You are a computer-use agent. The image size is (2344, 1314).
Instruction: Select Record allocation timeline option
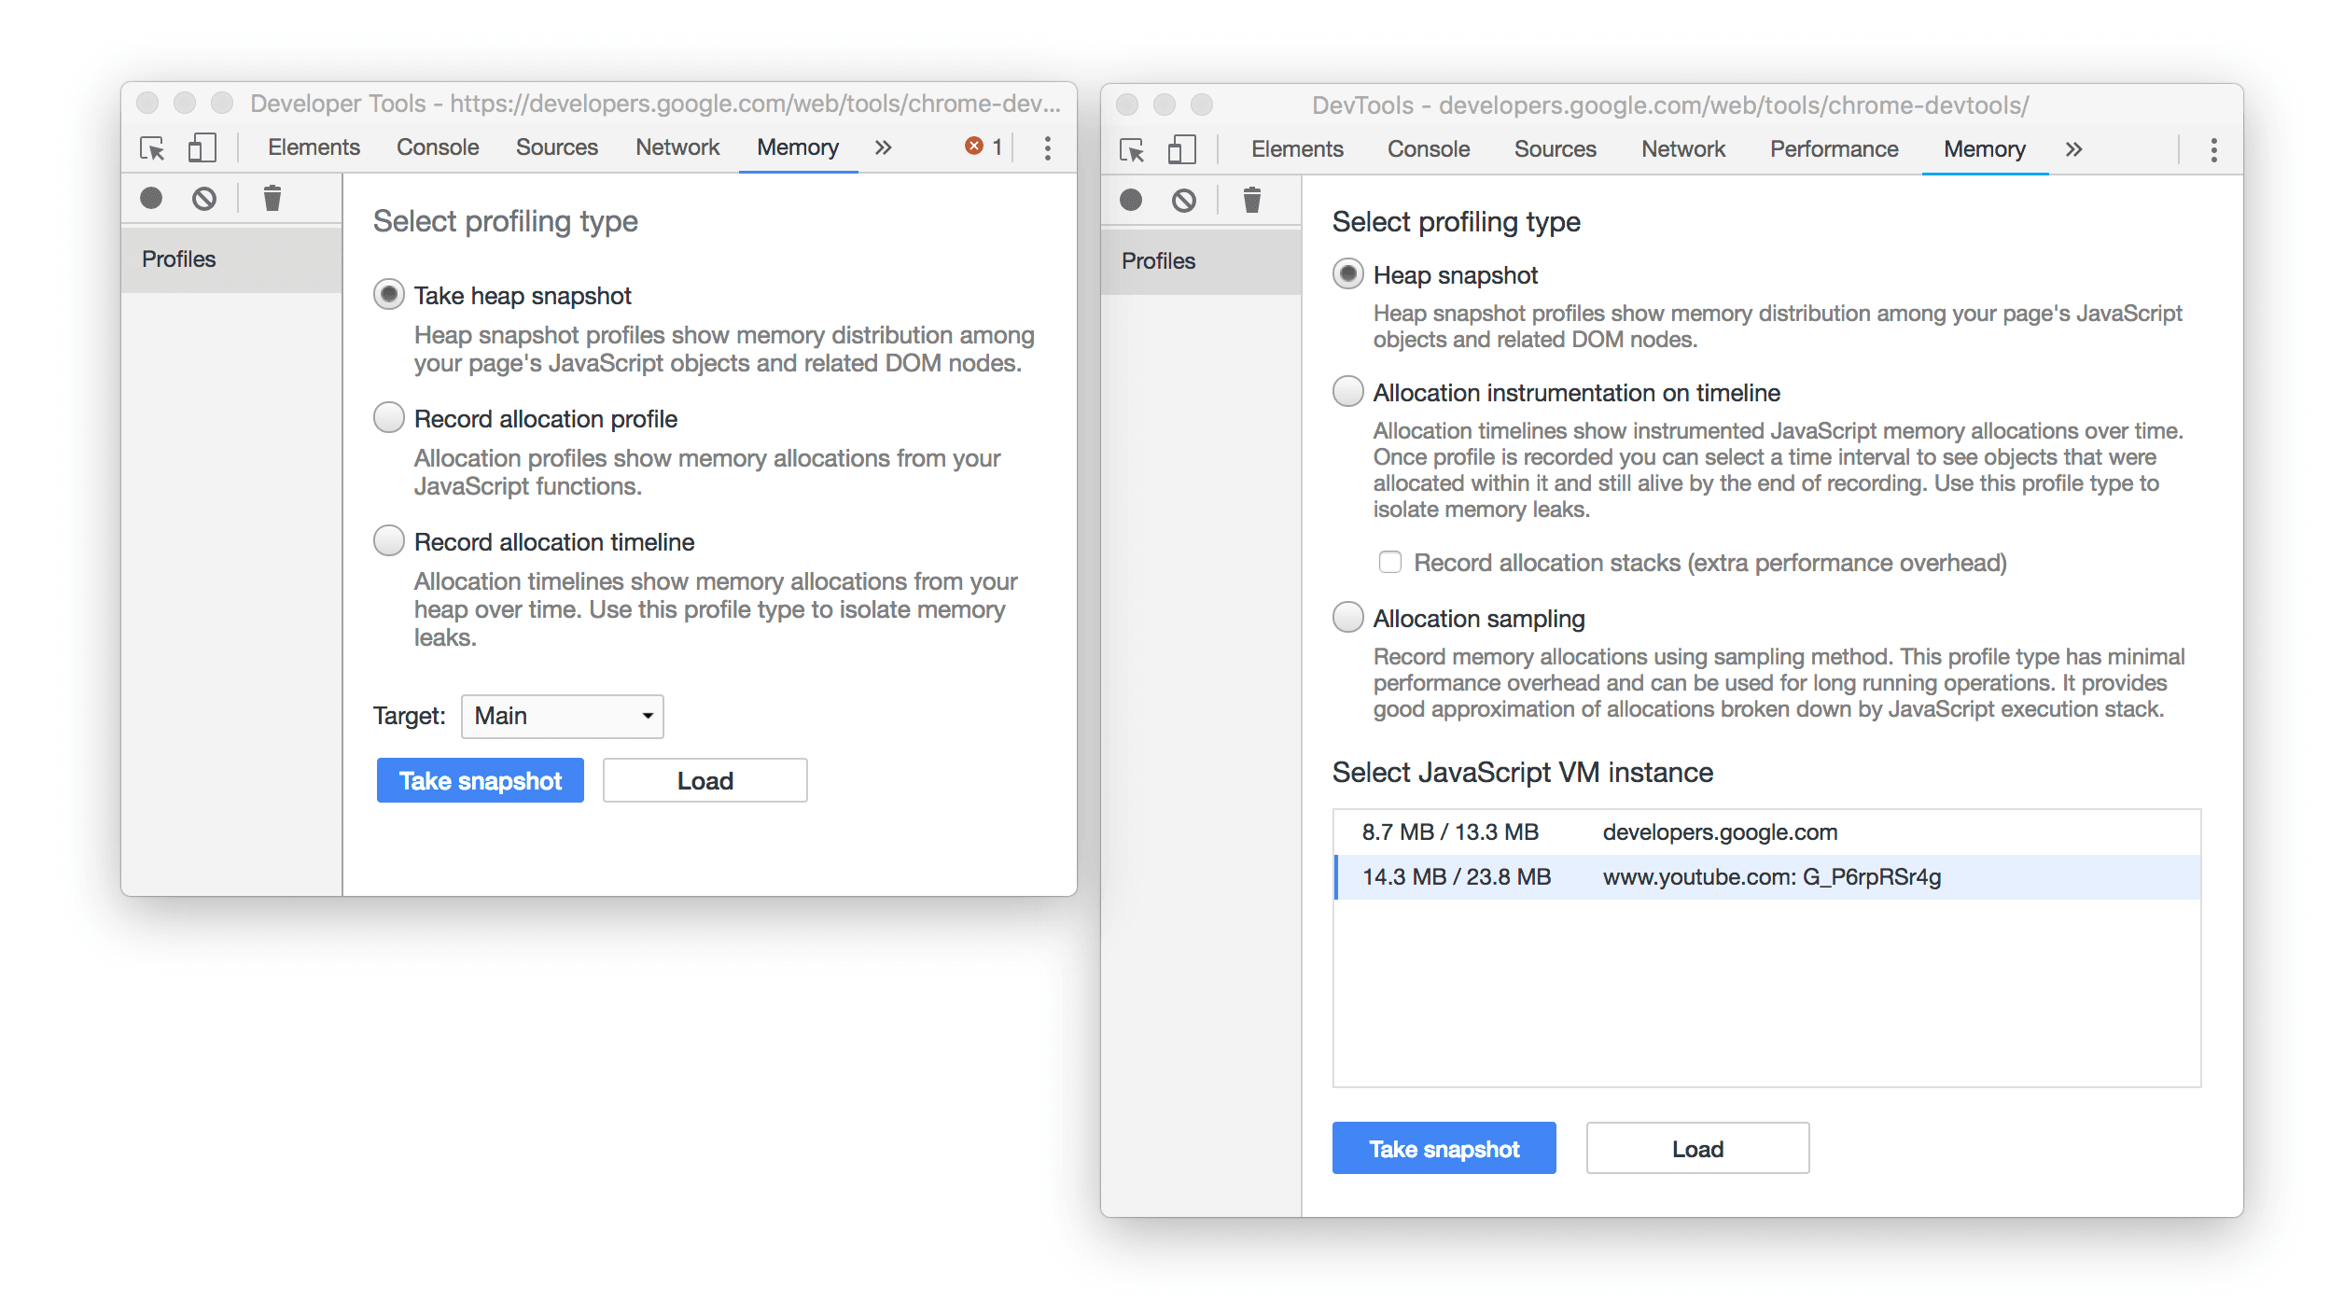393,541
